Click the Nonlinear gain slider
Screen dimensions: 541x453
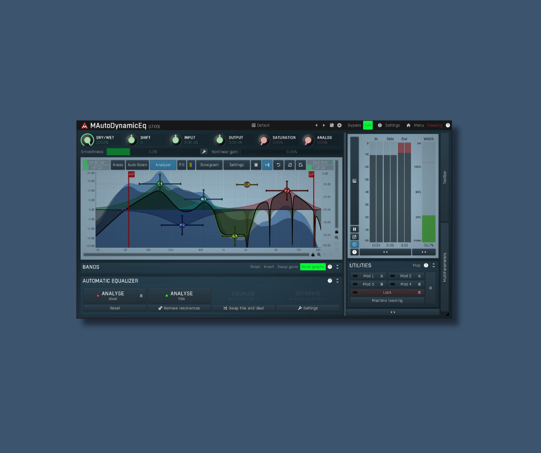(292, 152)
